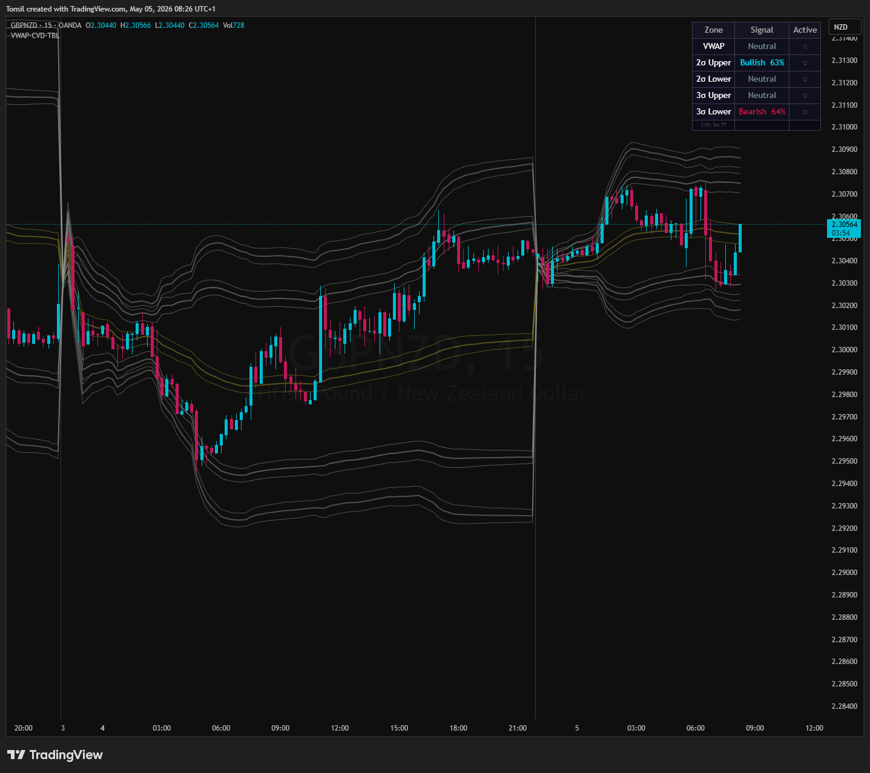
Task: Click the Active circle in the 2σ Upper row
Action: [x=805, y=63]
